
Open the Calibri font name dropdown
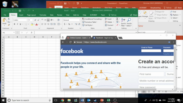tap(27, 20)
